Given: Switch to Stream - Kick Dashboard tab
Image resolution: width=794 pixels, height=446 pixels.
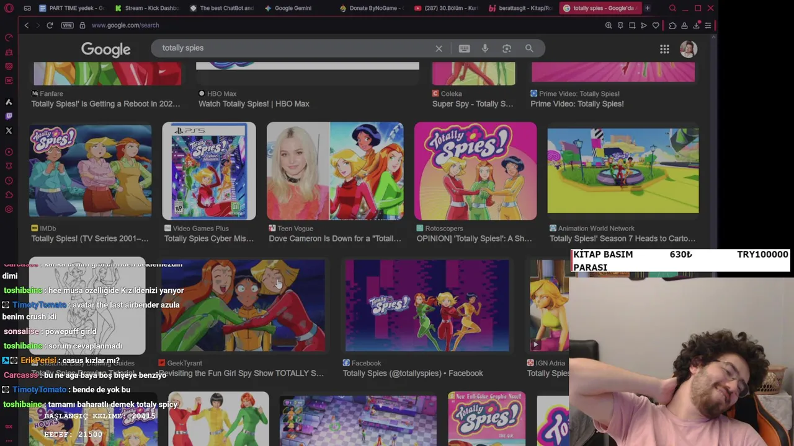Looking at the screenshot, I should (x=148, y=8).
